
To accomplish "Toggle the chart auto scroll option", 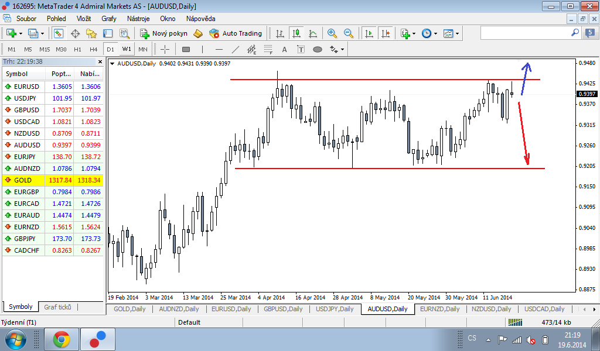I will point(369,33).
